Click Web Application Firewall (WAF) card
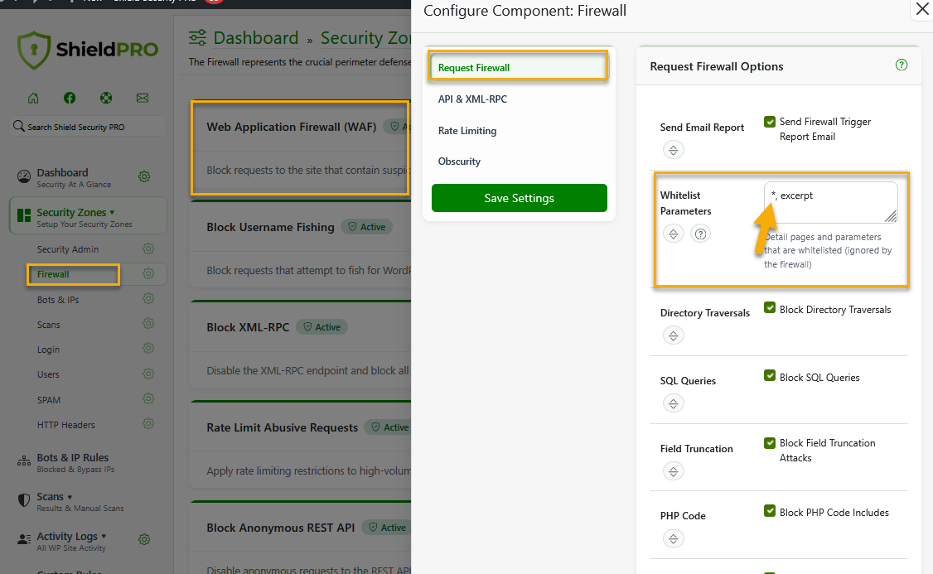933x574 pixels. point(300,147)
